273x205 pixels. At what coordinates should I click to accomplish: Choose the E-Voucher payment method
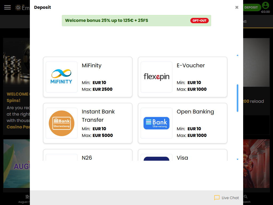(182, 77)
